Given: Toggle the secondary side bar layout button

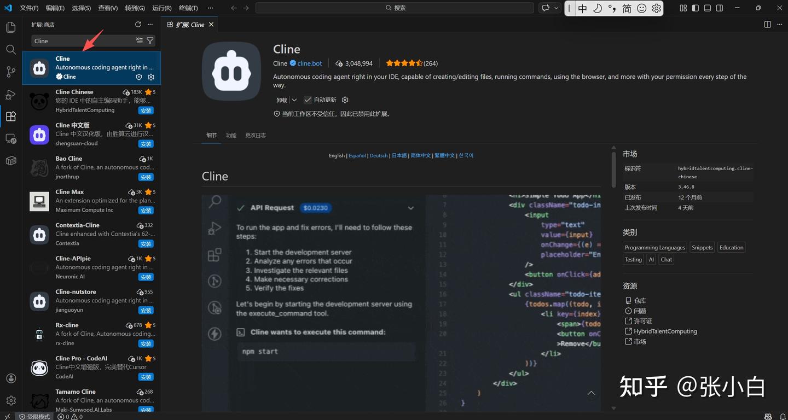Looking at the screenshot, I should tap(720, 8).
